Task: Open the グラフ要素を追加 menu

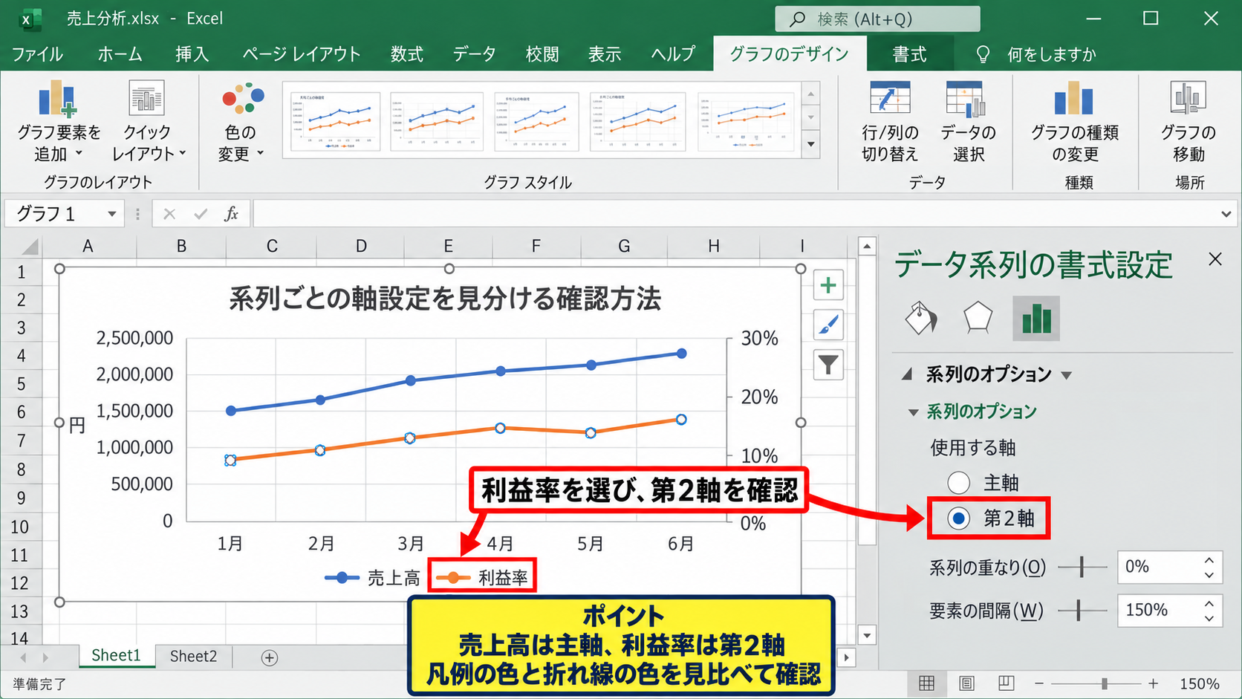Action: [58, 121]
